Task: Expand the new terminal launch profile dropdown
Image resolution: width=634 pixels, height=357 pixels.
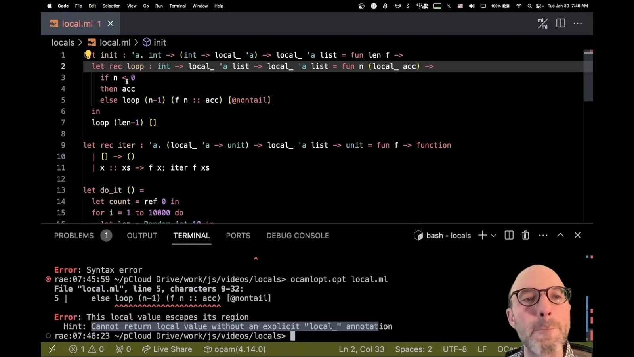Action: (493, 236)
